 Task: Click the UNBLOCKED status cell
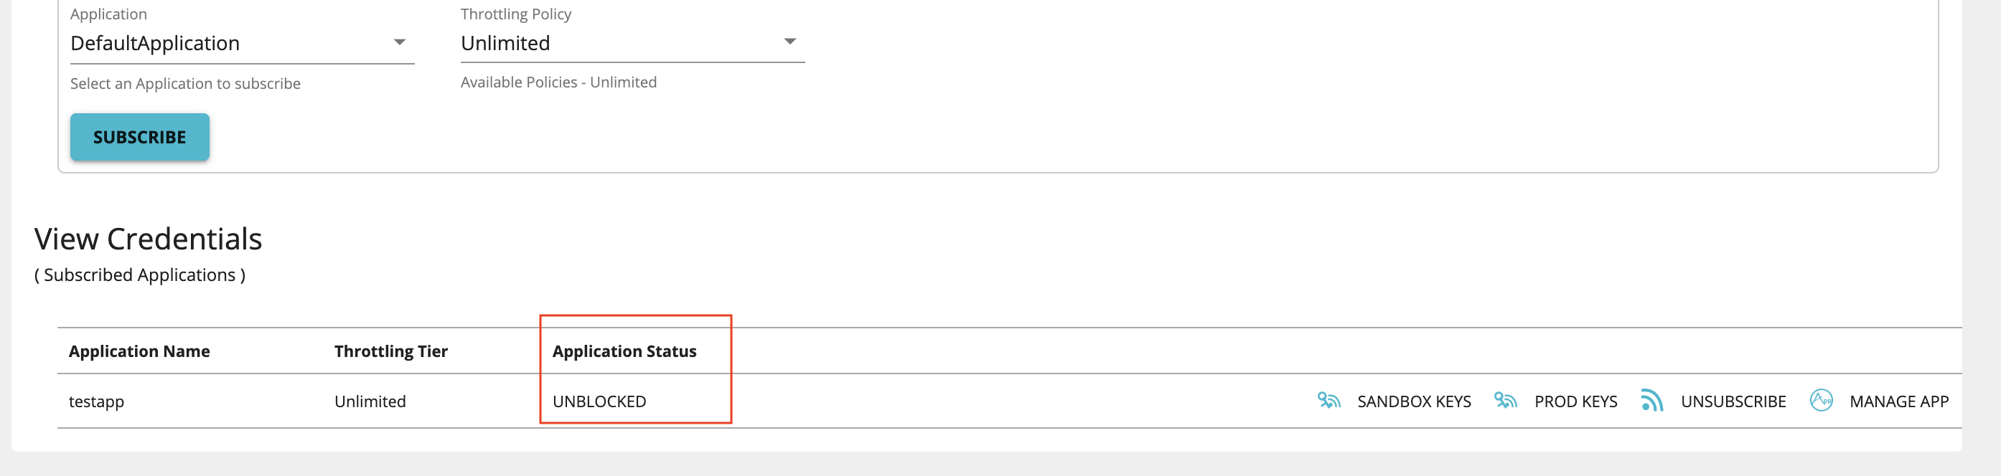599,401
